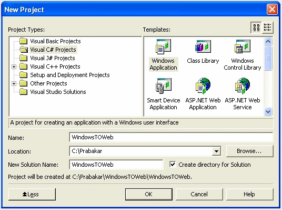Click the Name input field

click(171, 137)
